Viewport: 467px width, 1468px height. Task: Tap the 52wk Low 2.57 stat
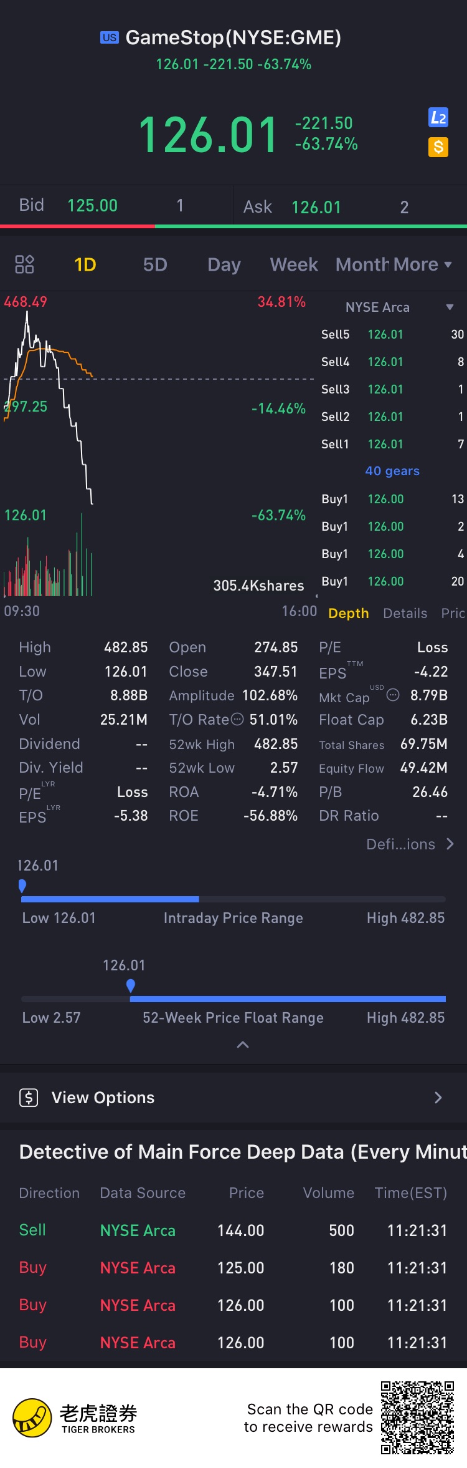pos(233,768)
